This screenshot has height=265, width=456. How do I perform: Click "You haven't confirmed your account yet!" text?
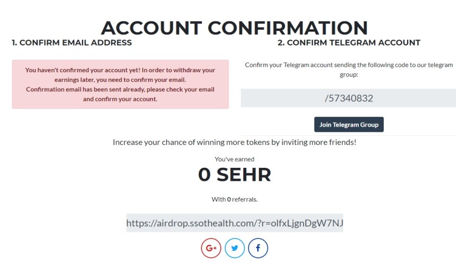coord(83,70)
